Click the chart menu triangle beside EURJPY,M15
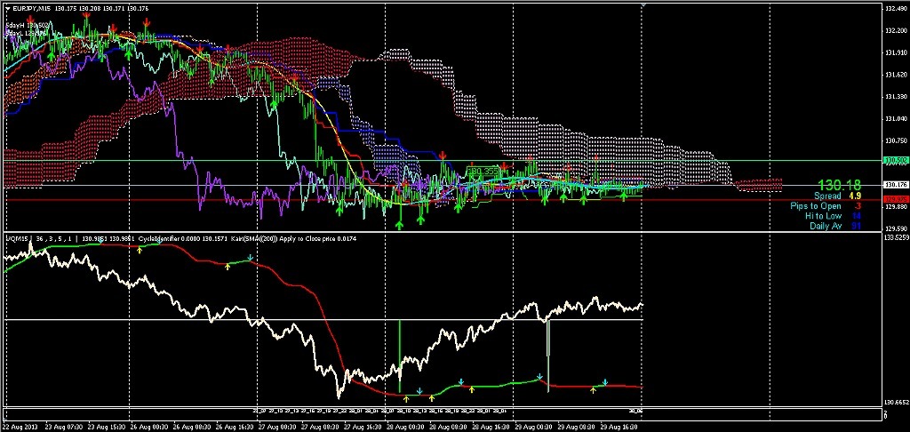This screenshot has height=432, width=910. point(7,9)
